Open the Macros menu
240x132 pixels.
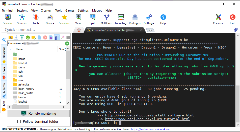(97, 11)
